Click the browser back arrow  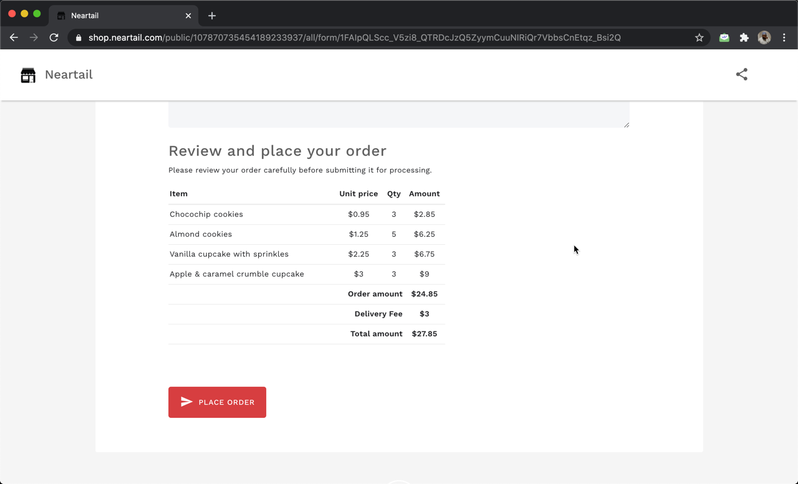click(x=14, y=37)
